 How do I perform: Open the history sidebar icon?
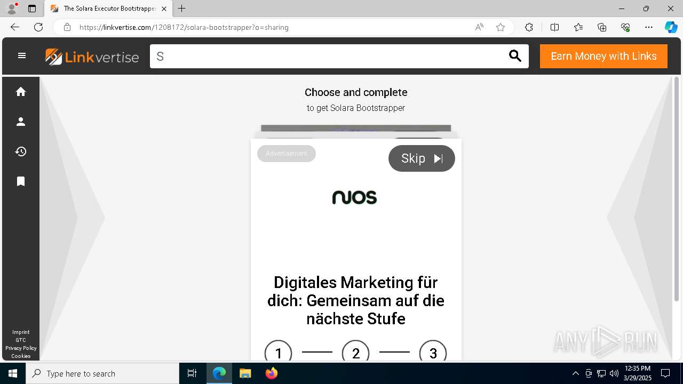click(21, 151)
